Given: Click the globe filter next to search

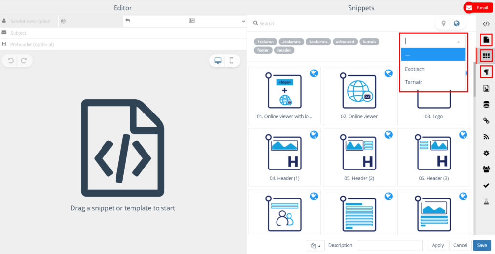Looking at the screenshot, I should [456, 23].
